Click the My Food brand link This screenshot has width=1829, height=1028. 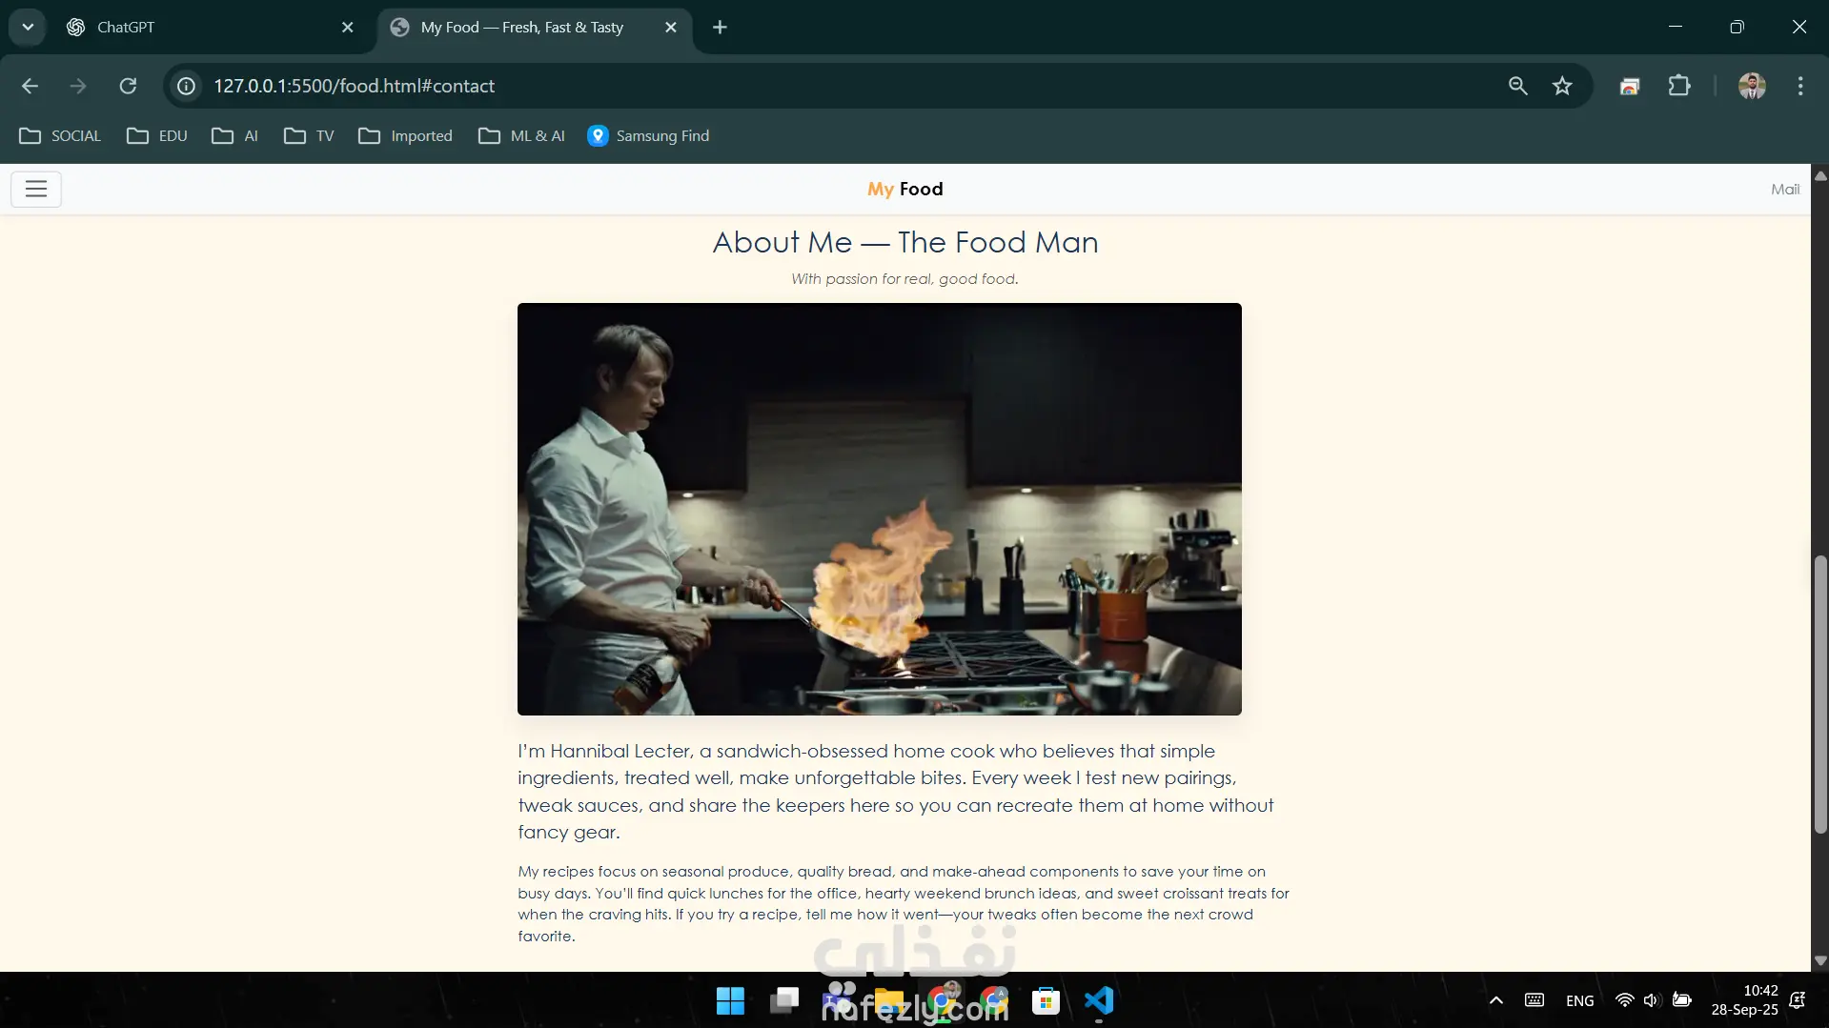tap(905, 189)
